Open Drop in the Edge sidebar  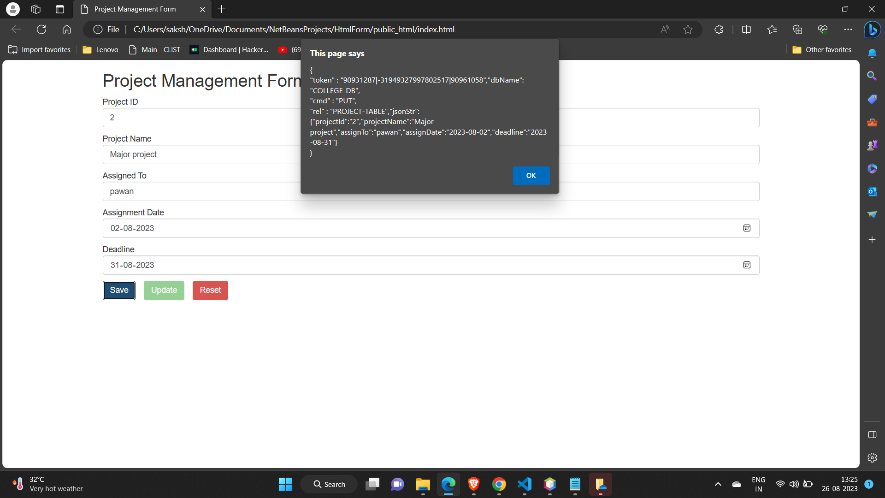[872, 214]
